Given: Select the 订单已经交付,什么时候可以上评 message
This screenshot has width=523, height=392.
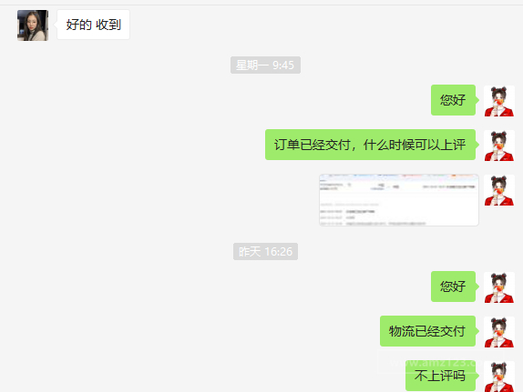Looking at the screenshot, I should (x=370, y=145).
